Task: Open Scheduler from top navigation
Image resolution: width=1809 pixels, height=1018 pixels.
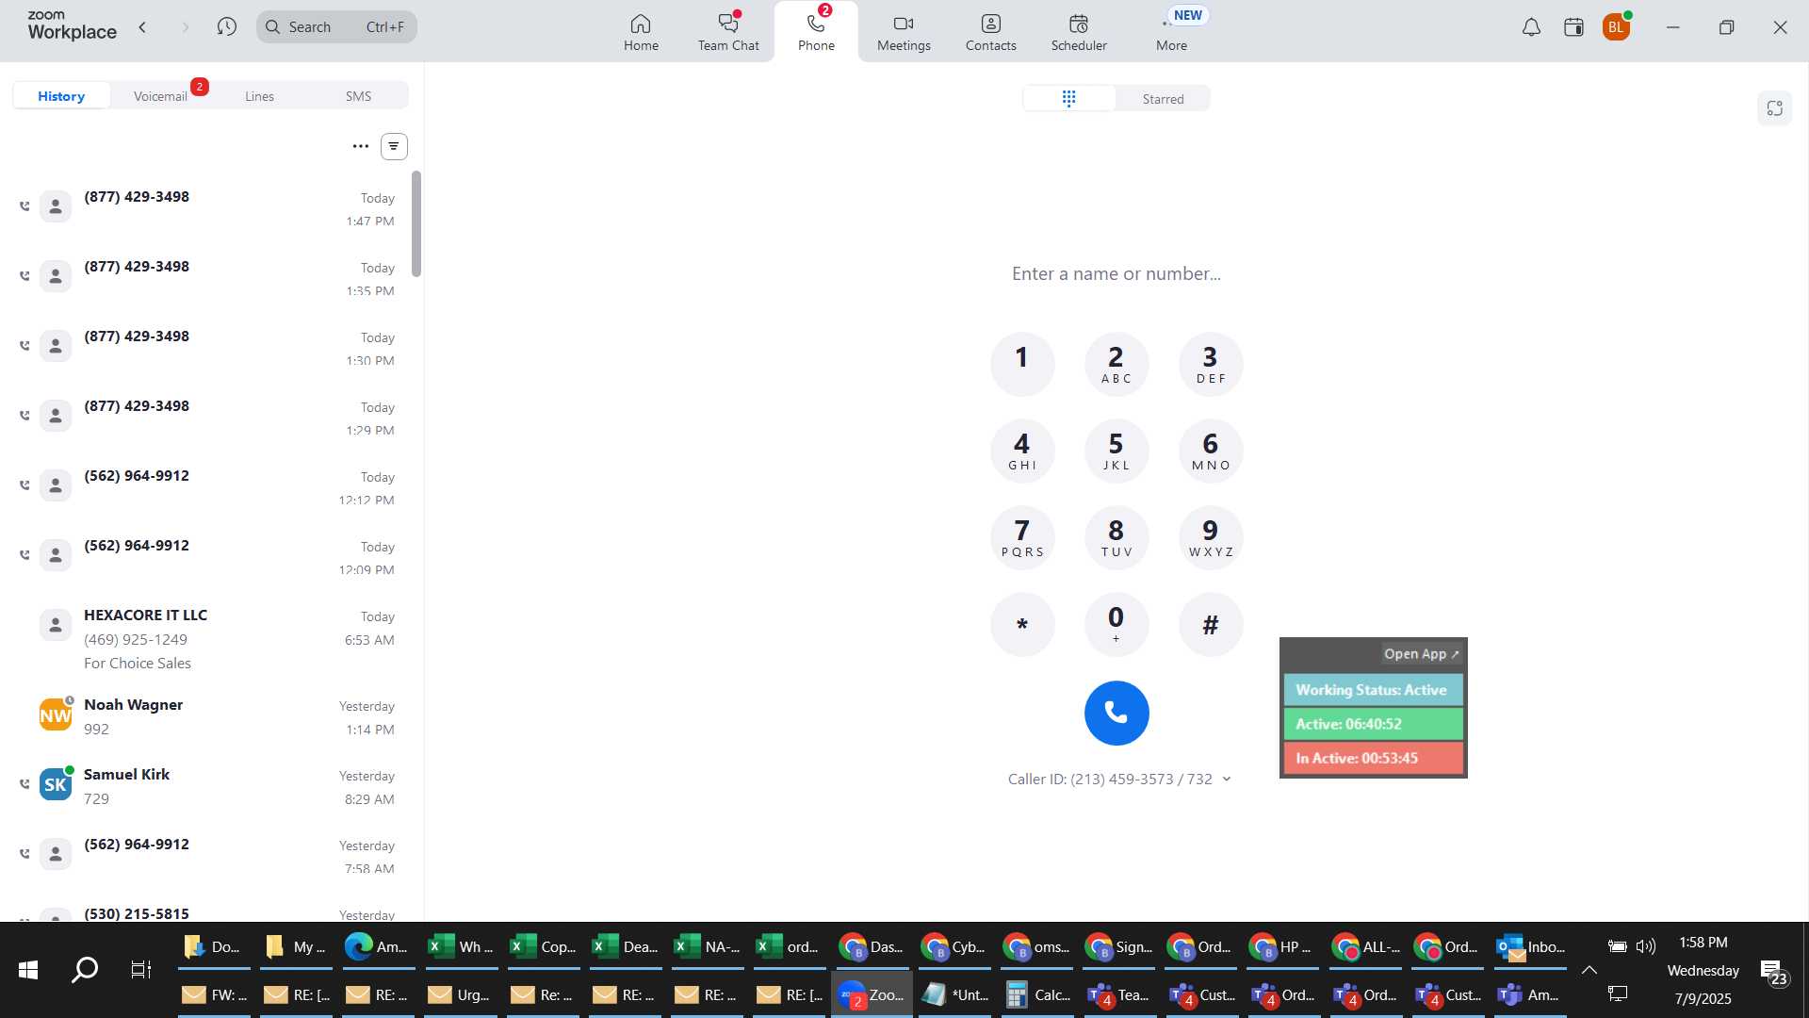Action: [1079, 32]
